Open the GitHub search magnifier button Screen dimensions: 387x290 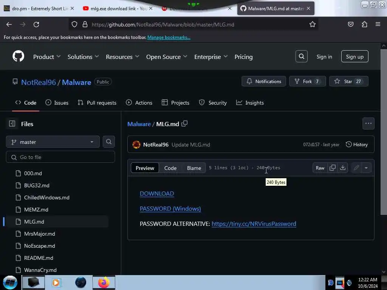(x=301, y=57)
